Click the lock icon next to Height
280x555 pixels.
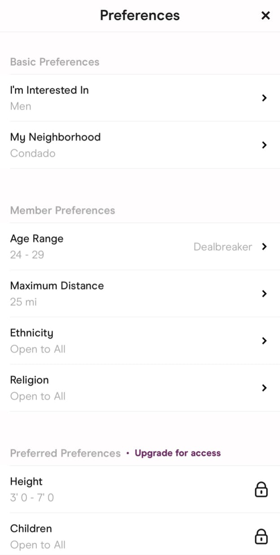coord(261,489)
